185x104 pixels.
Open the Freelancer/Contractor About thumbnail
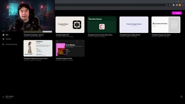coord(38,48)
